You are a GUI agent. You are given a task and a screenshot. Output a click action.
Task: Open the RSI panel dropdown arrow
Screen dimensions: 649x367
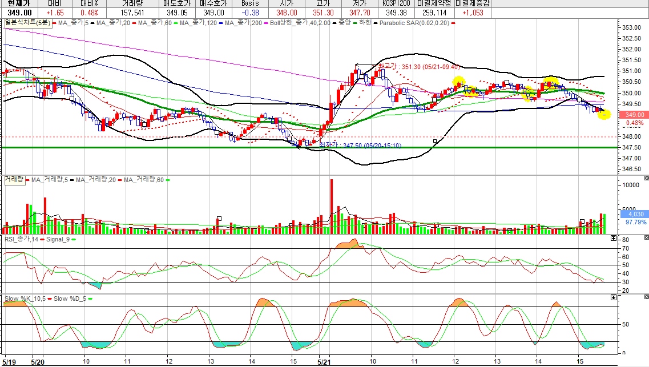point(614,239)
